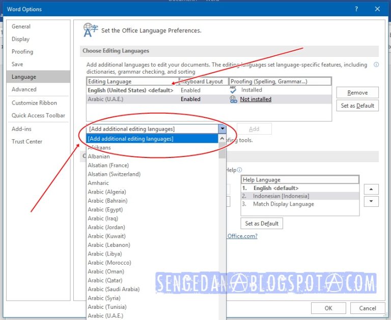The height and width of the screenshot is (320, 391).
Task: Select English (United States) default row
Action: [x=209, y=90]
